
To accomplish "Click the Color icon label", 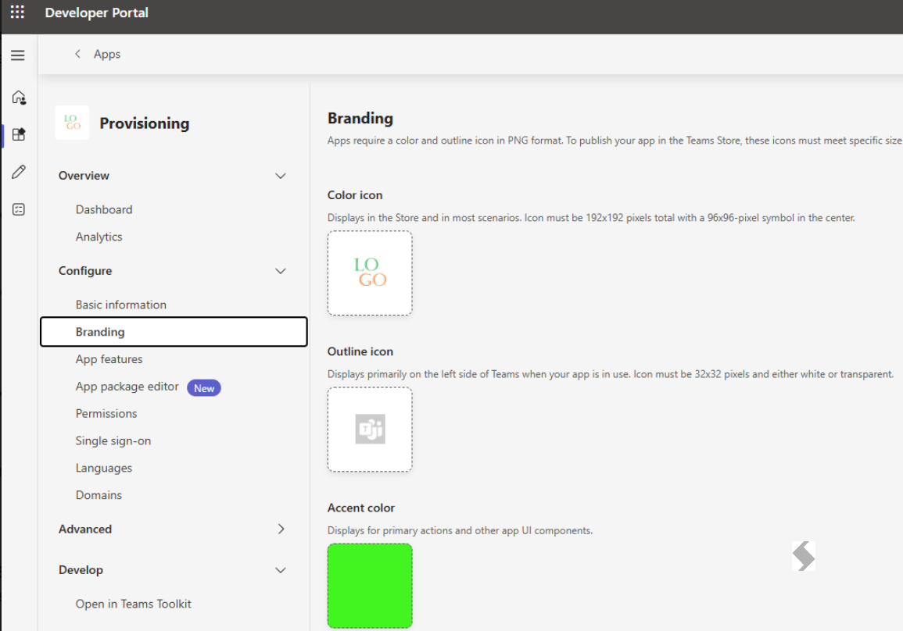I will [x=355, y=195].
